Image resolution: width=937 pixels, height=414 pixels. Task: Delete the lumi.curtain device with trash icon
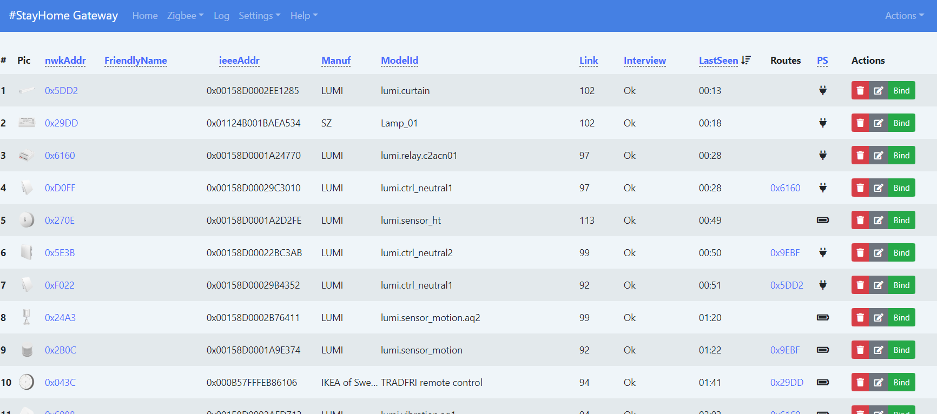[x=860, y=90]
